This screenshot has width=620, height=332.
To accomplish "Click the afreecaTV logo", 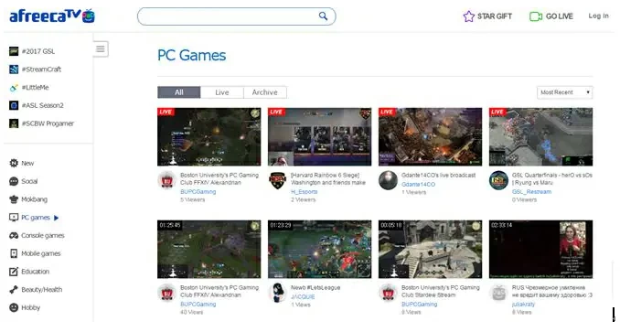I will [x=52, y=16].
